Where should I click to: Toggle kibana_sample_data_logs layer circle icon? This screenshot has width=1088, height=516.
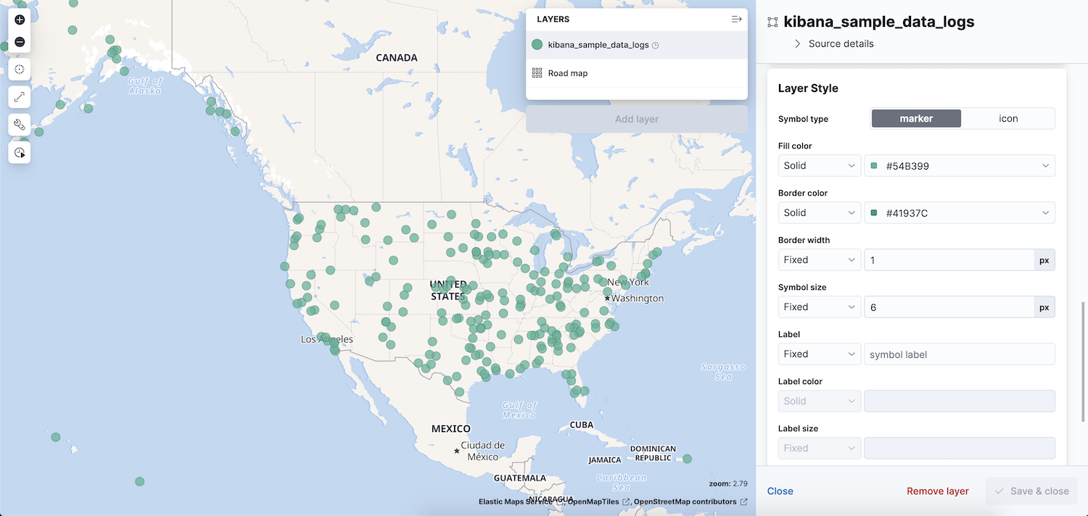click(x=537, y=45)
